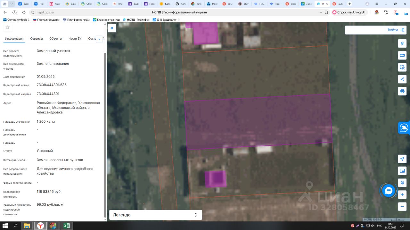Switch to the Части ЗУ tab
Screen dimensions: 410x230
tap(75, 39)
